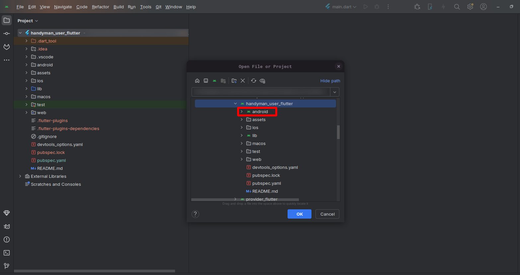The image size is (520, 275).
Task: Refresh the file tree in dialog
Action: pyautogui.click(x=254, y=81)
